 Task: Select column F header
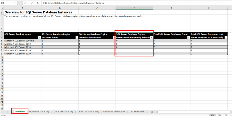(209, 8)
